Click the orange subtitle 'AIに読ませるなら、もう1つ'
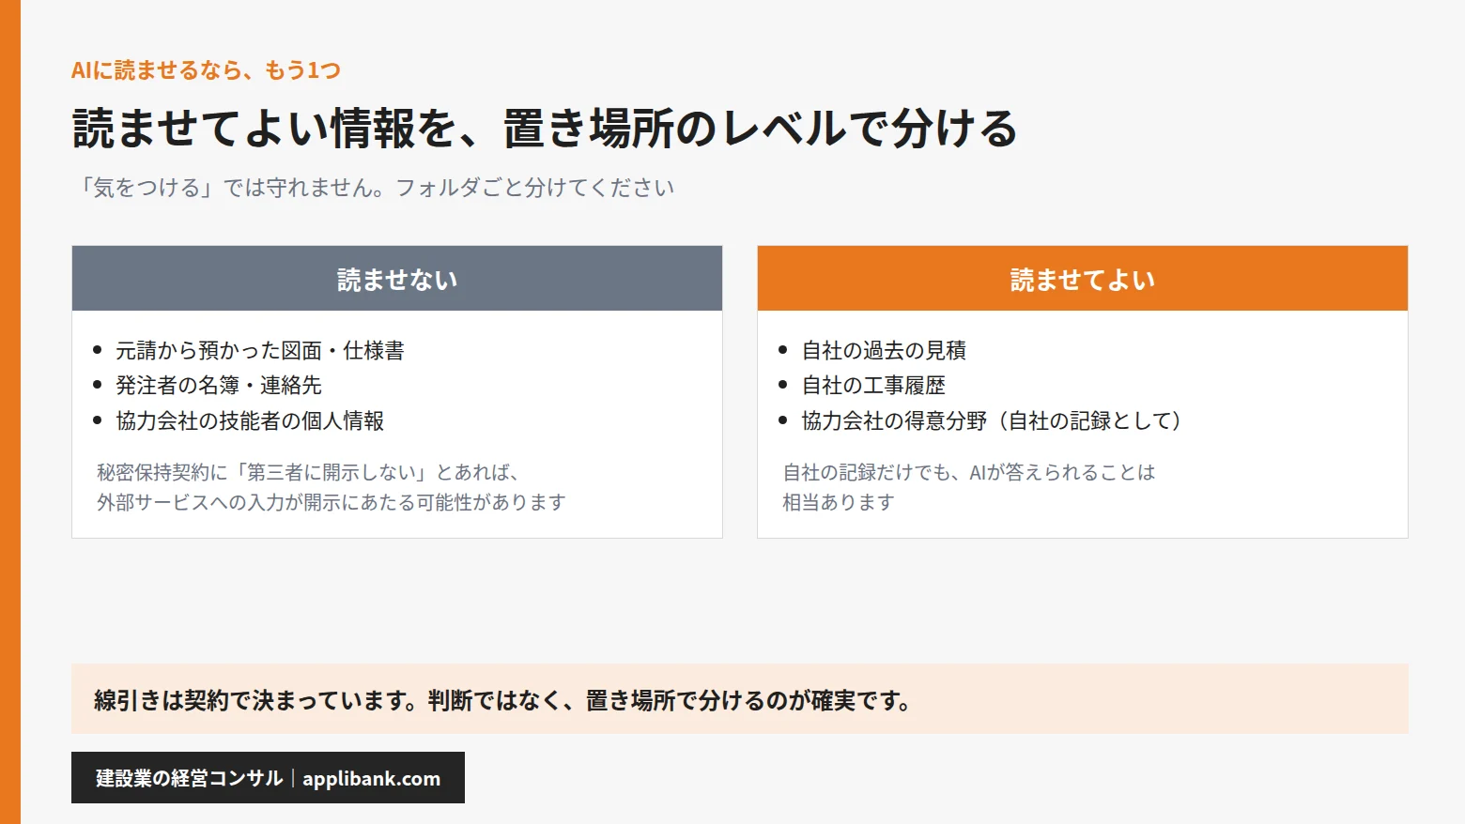The image size is (1465, 824). [x=206, y=70]
